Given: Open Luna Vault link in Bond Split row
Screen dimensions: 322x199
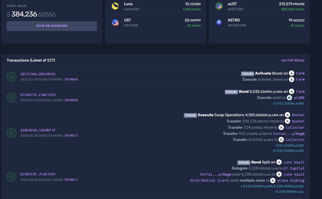Looking at the screenshot, I should [294, 162].
